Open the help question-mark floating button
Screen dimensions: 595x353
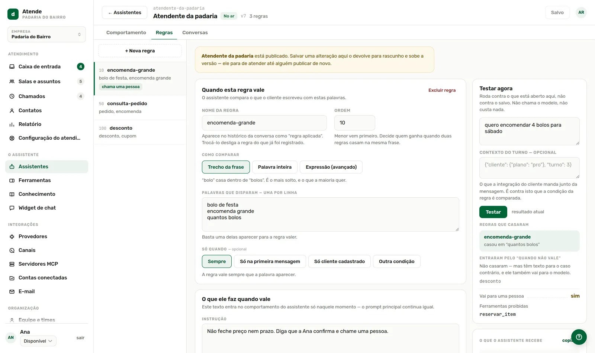coord(579,337)
